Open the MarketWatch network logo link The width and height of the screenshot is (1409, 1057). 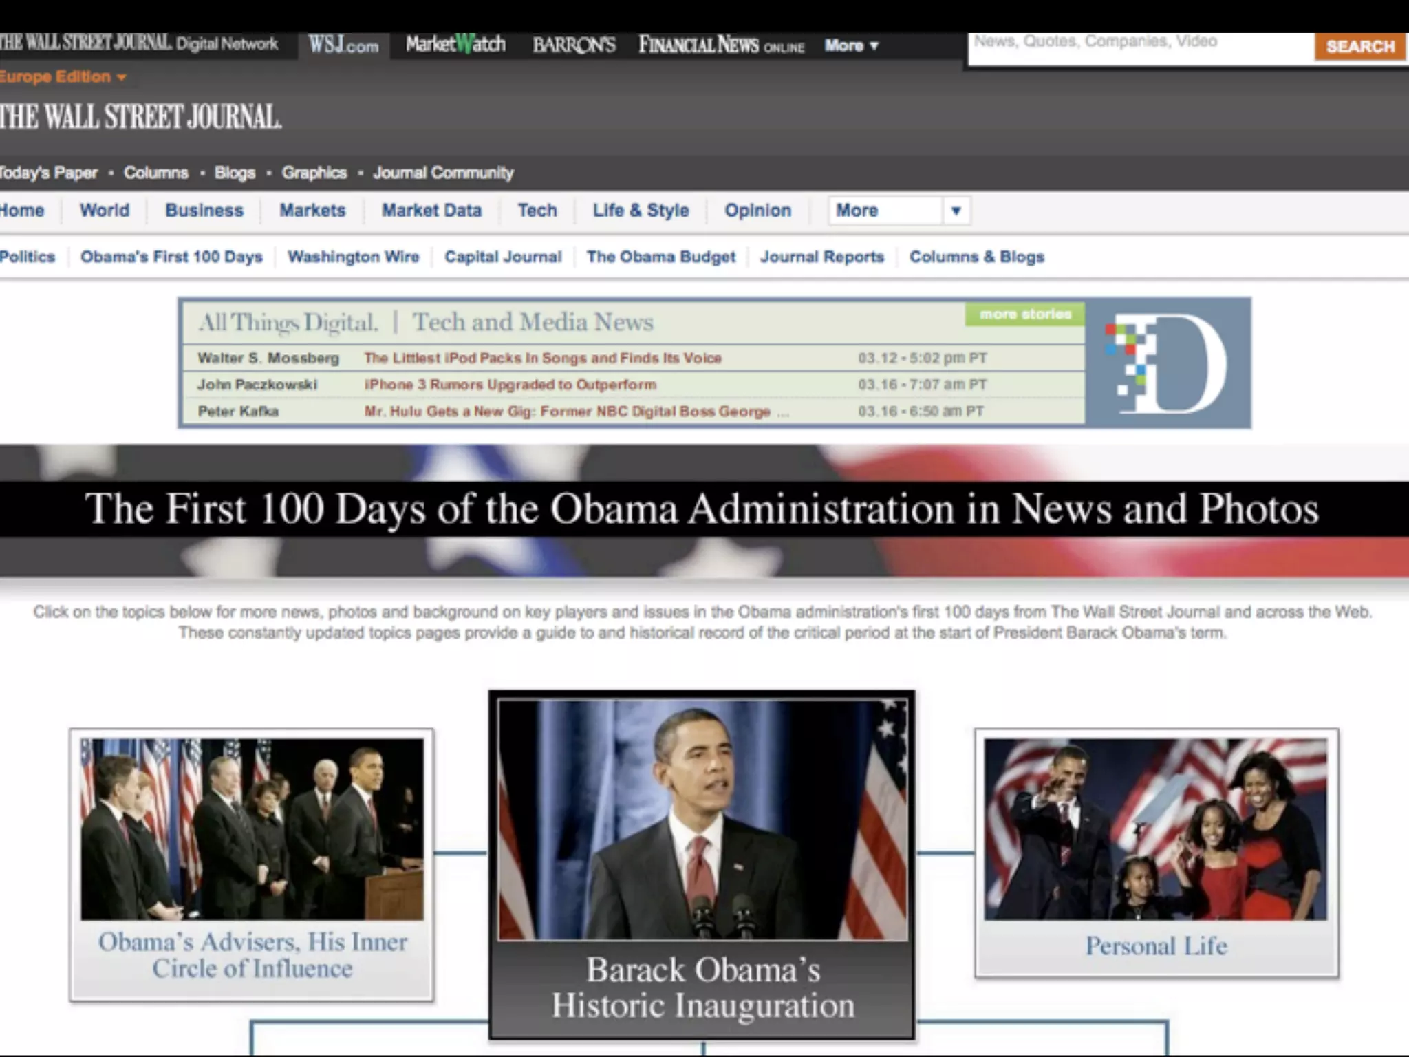click(x=455, y=45)
